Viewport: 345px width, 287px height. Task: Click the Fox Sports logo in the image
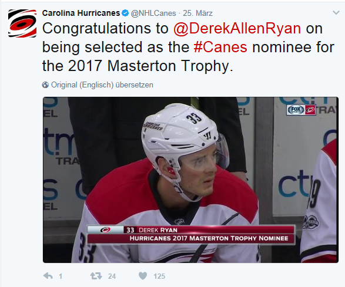[x=296, y=110]
